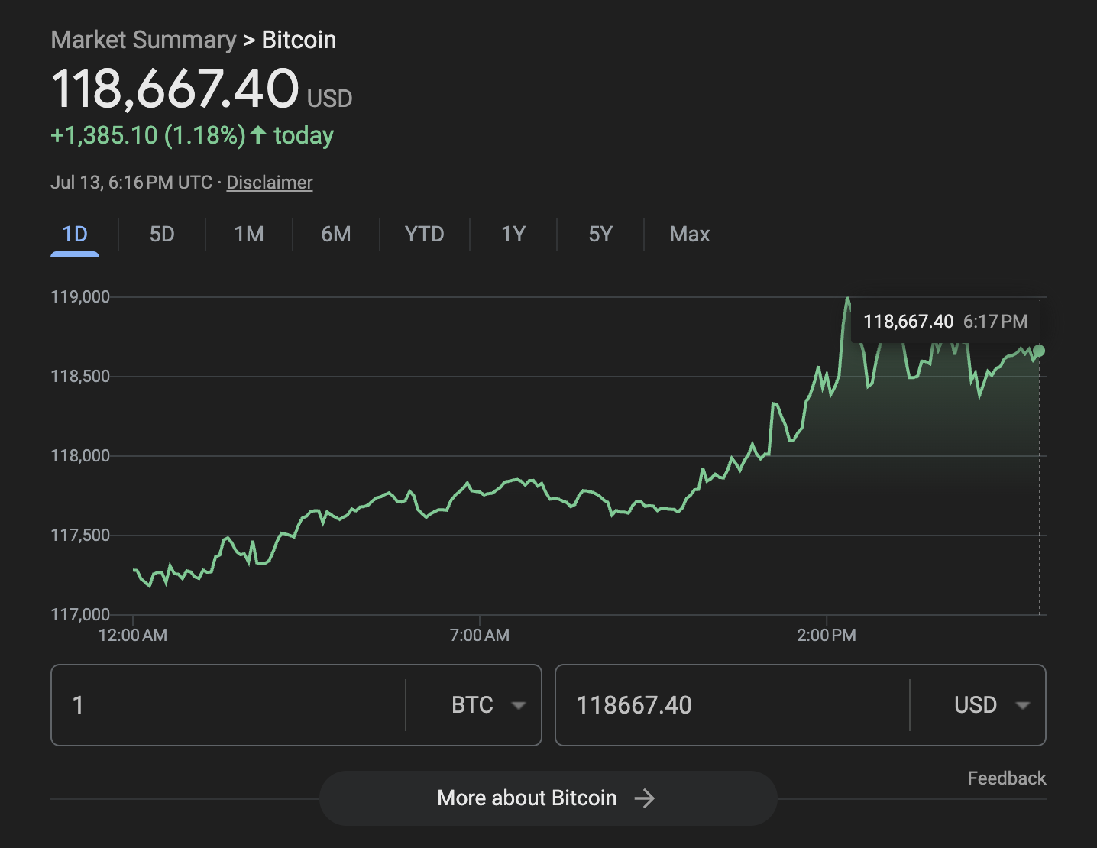The height and width of the screenshot is (848, 1097).
Task: Click the 117,000 y-axis label
Action: [80, 614]
